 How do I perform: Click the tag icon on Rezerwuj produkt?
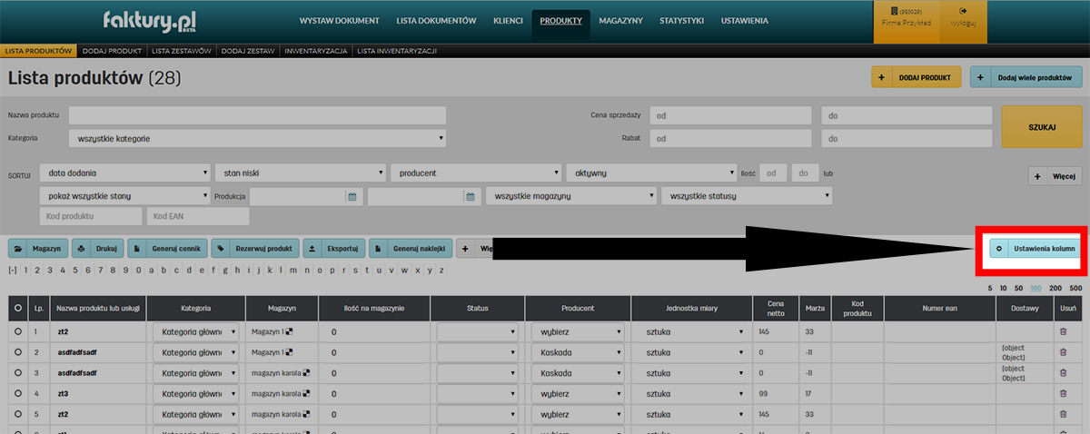coord(221,248)
